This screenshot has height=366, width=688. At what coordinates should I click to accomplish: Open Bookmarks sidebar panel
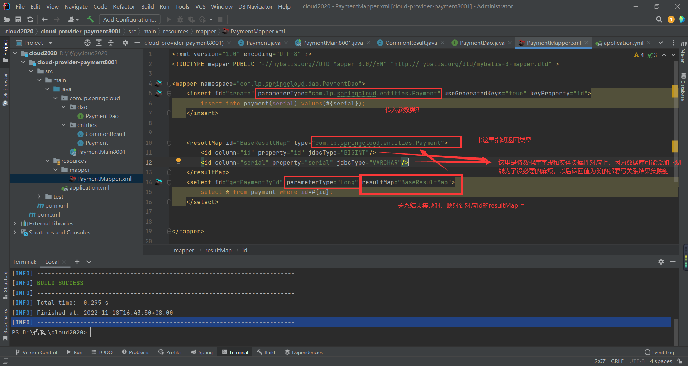[x=5, y=325]
